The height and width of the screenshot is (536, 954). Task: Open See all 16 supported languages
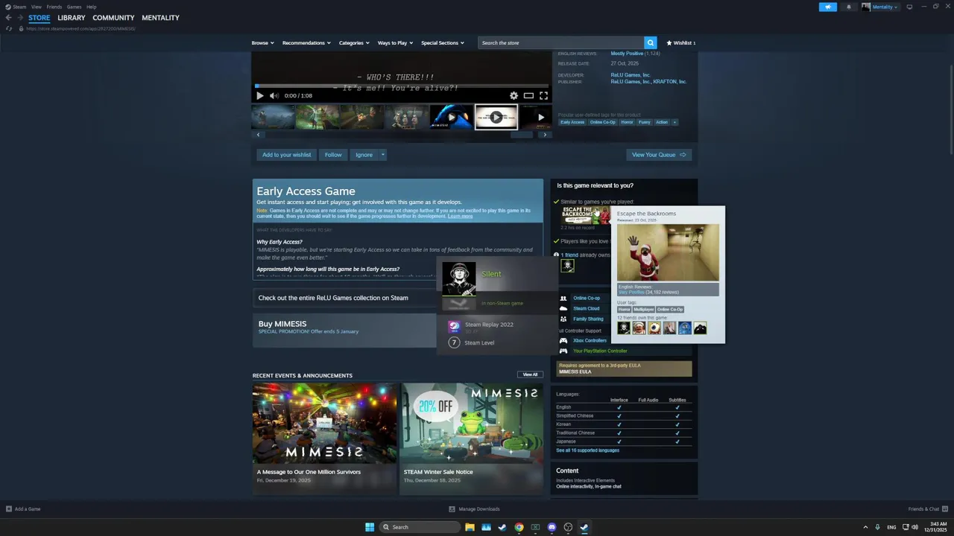pyautogui.click(x=587, y=450)
